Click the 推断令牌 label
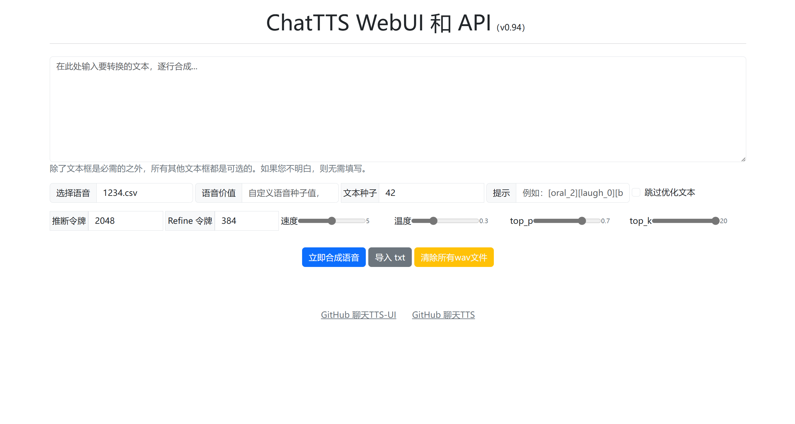Viewport: 795px width, 424px height. coord(69,221)
